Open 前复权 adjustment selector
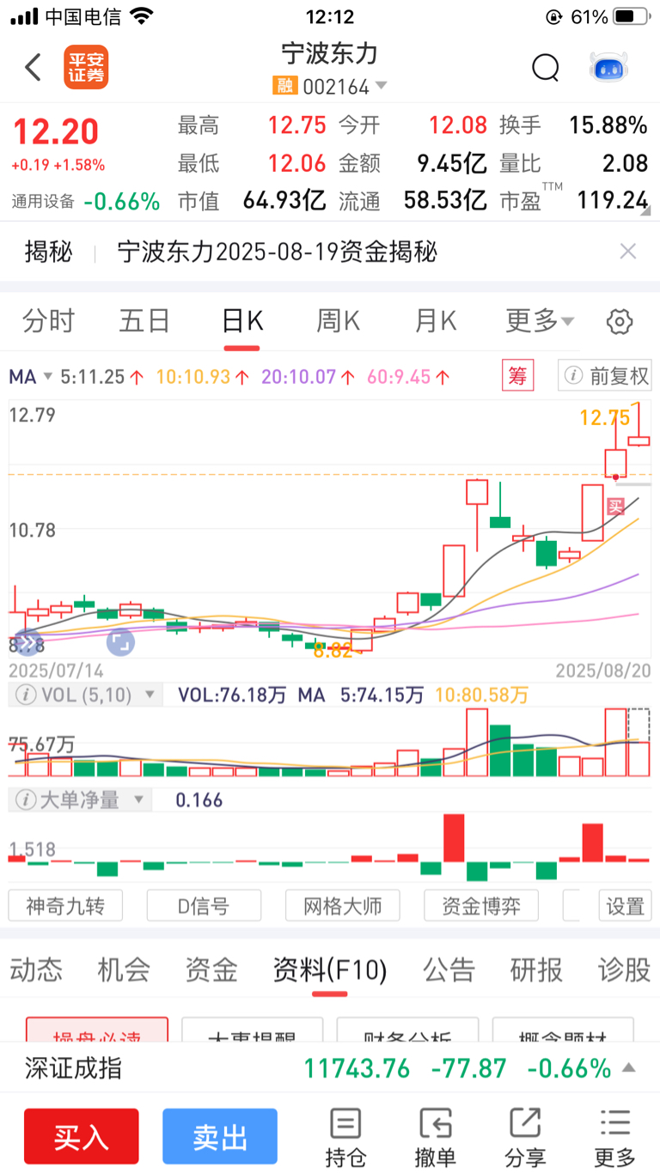660x1173 pixels. pyautogui.click(x=604, y=375)
